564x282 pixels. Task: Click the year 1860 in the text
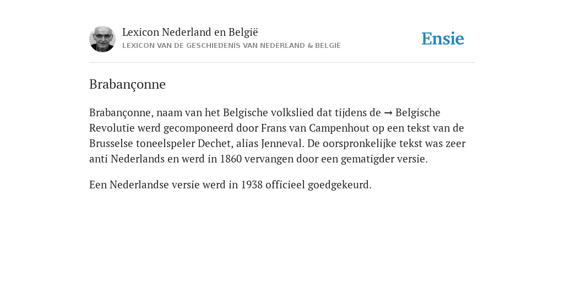231,159
